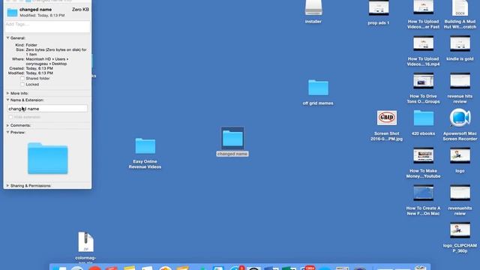This screenshot has height=270, width=480.
Task: Select 'logo_CLIPCHAMP_360p' file icon
Action: [460, 230]
